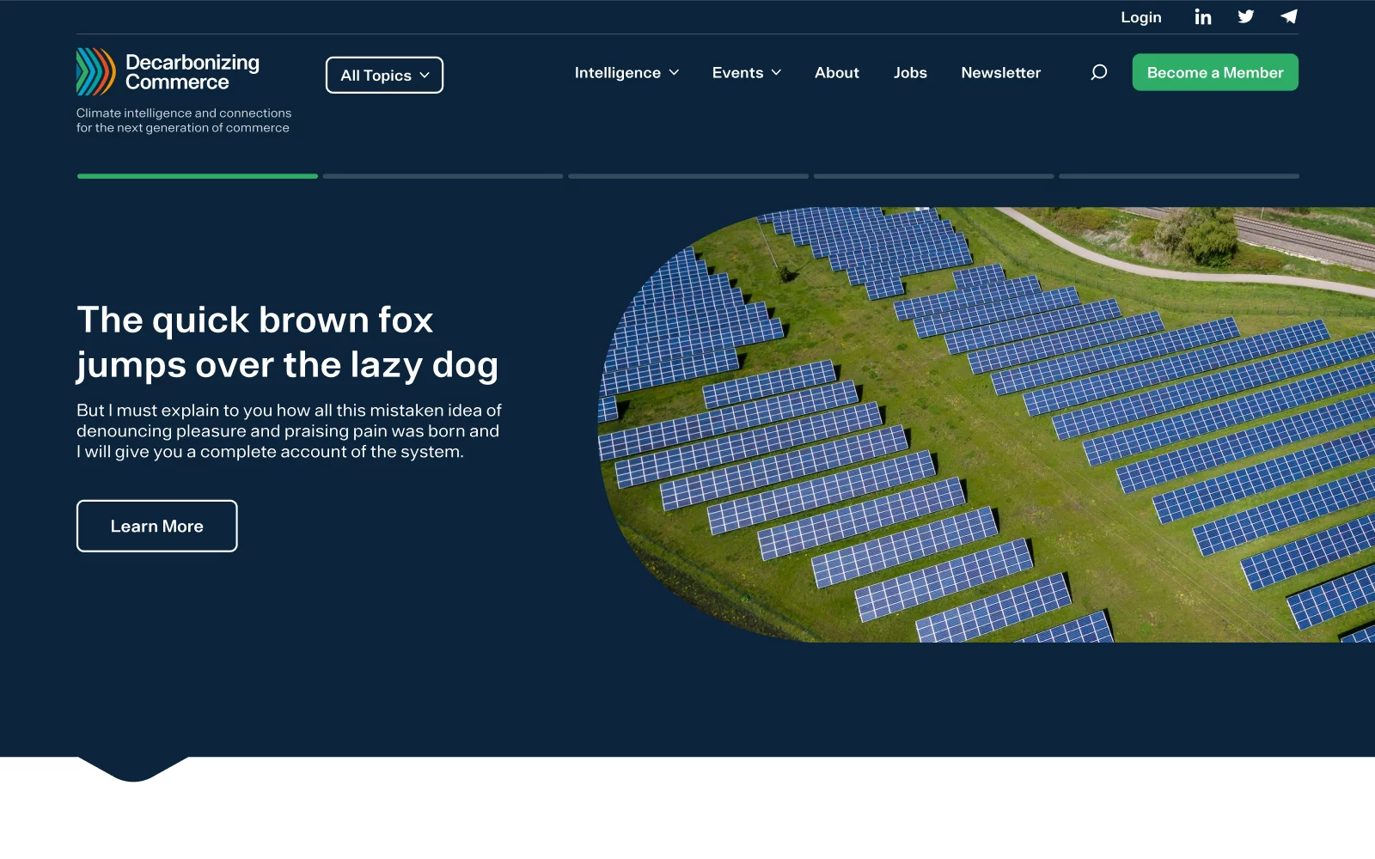Click the 'But I must explain' paragraph
This screenshot has height=859, width=1375.
289,431
